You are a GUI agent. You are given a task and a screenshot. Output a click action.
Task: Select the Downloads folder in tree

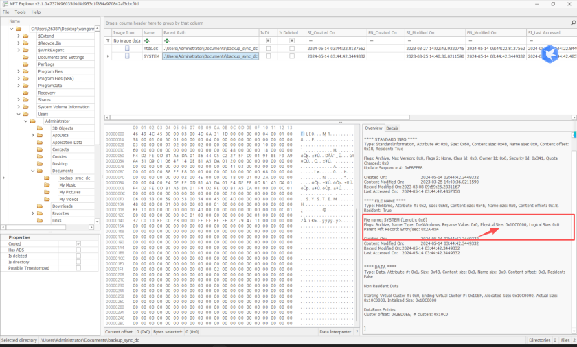[62, 206]
